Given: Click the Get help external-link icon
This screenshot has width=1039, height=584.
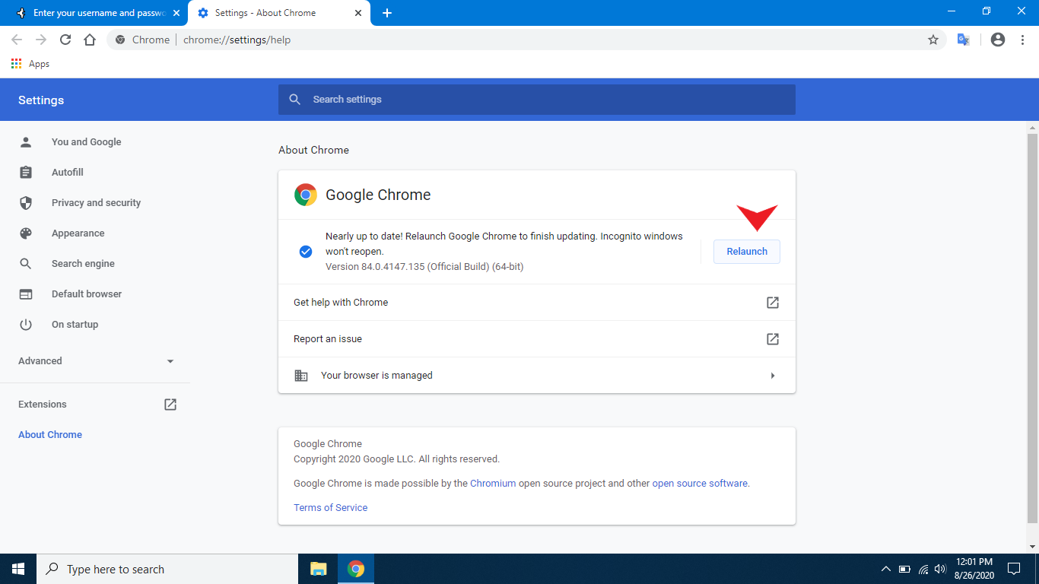Looking at the screenshot, I should [773, 303].
